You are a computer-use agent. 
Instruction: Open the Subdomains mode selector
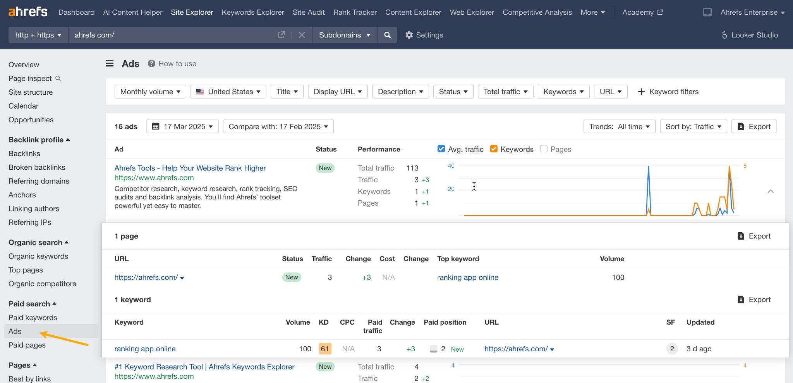(x=344, y=35)
